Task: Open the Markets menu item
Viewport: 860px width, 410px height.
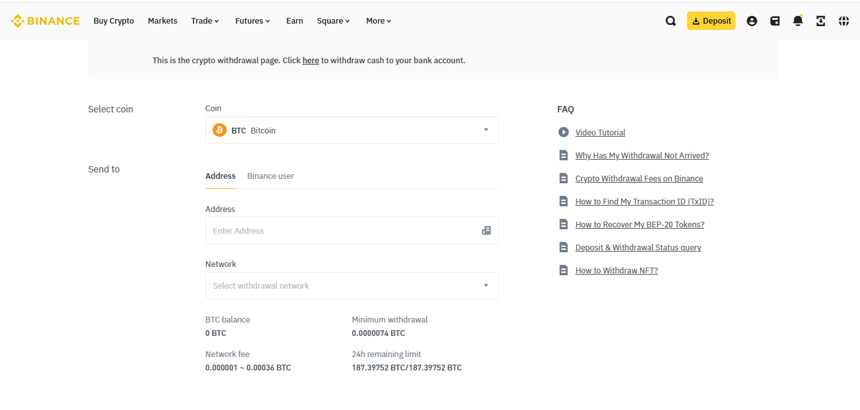Action: [x=162, y=21]
